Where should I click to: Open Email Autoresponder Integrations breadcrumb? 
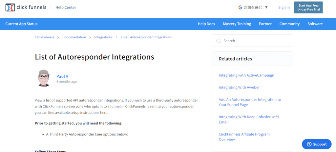pos(146,37)
